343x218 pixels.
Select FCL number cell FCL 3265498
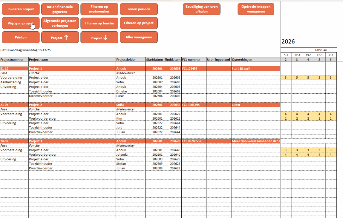[x=194, y=105]
